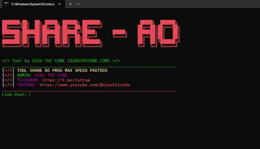This screenshot has height=149, width=260.
Task: Click the cmd icon on the tab
Action: 6,4
